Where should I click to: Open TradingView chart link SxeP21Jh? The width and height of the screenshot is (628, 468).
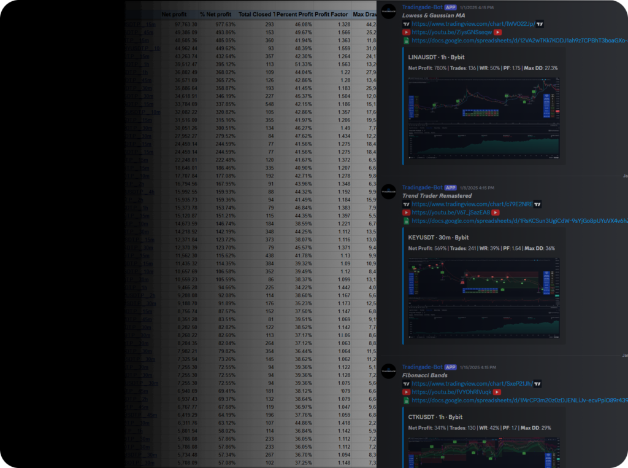click(472, 384)
